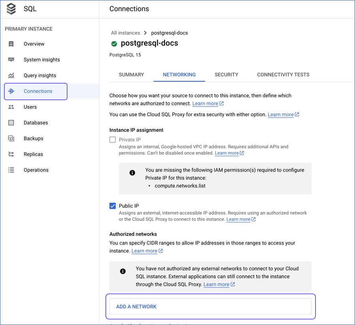
Task: Open the Operations page
Action: (x=36, y=170)
